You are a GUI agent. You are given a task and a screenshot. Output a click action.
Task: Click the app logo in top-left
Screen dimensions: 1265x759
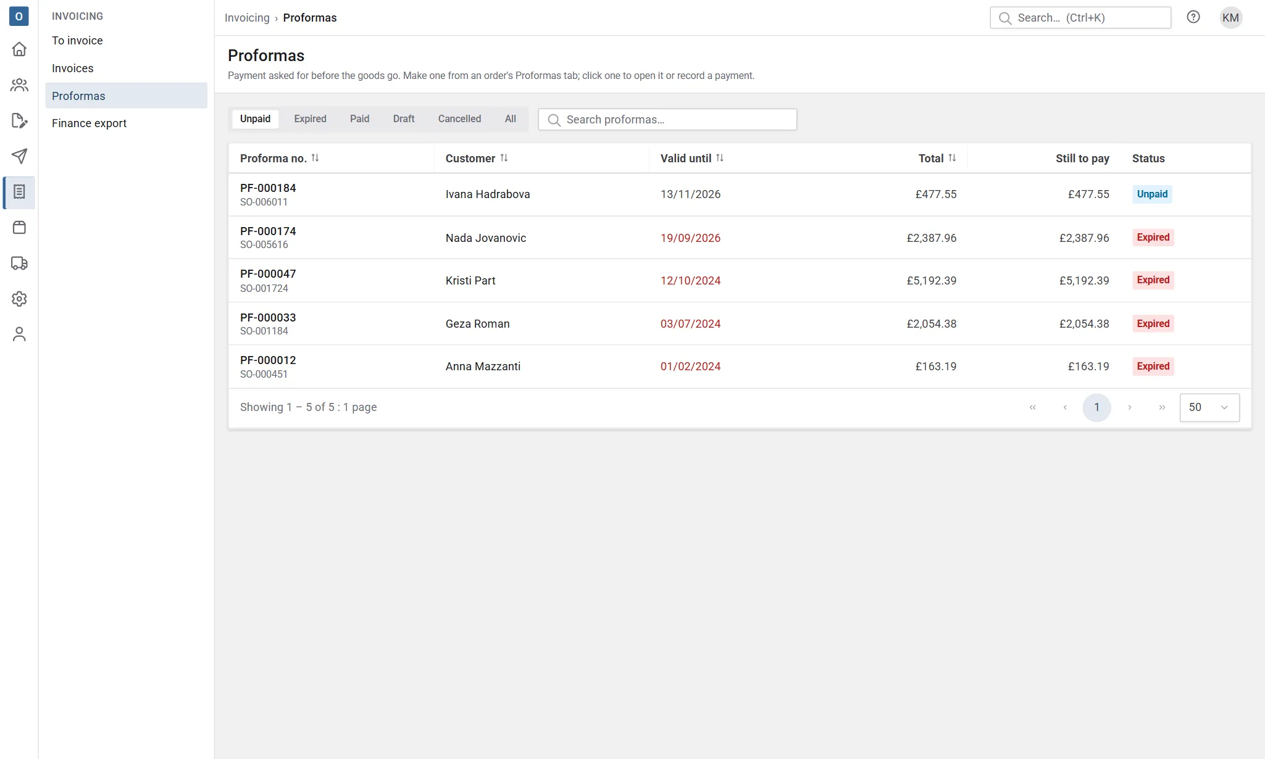click(19, 16)
